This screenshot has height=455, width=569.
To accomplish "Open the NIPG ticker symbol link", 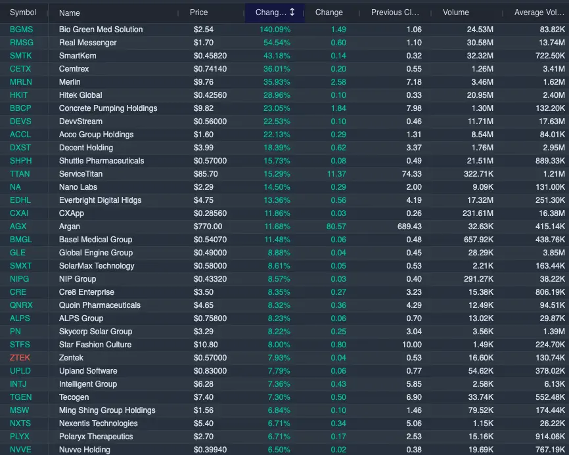I will [x=19, y=279].
